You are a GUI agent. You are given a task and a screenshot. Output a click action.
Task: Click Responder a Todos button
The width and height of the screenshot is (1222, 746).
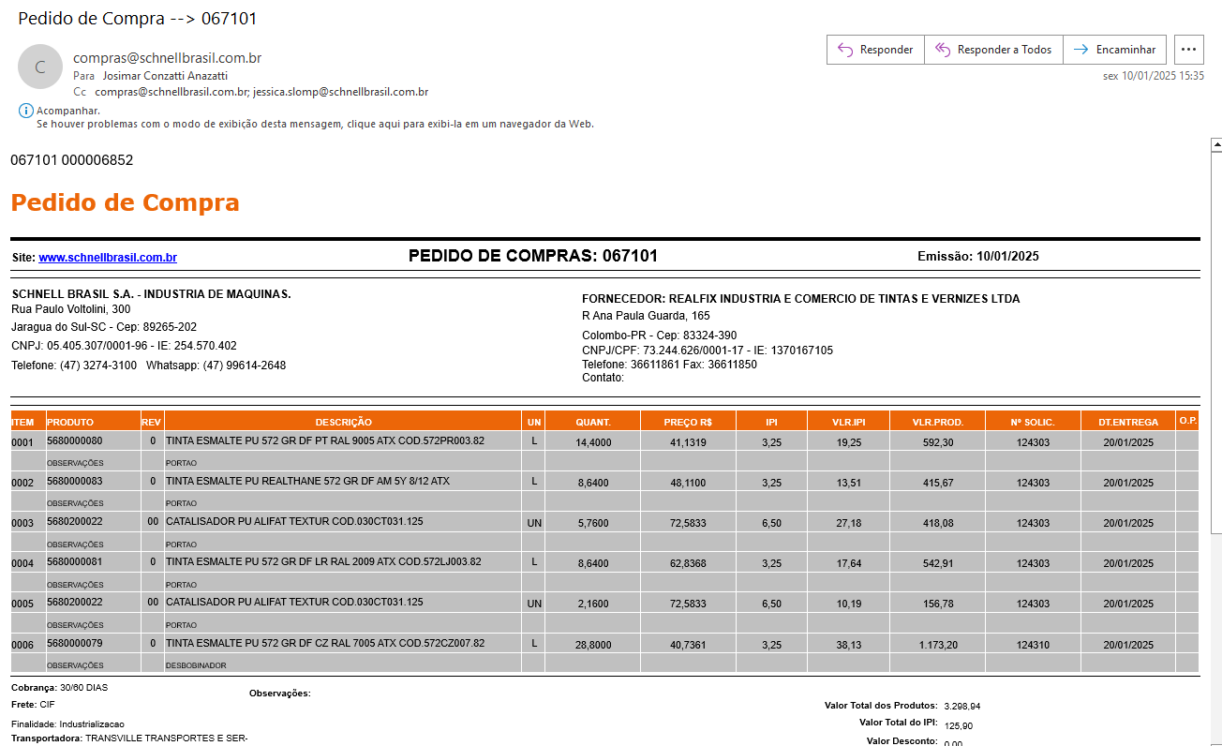(993, 50)
